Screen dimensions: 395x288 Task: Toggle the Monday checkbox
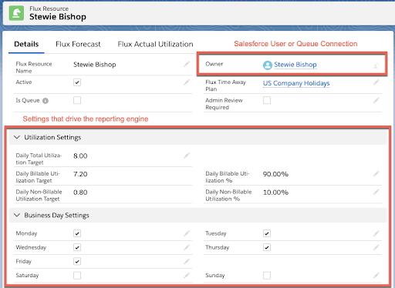point(77,233)
